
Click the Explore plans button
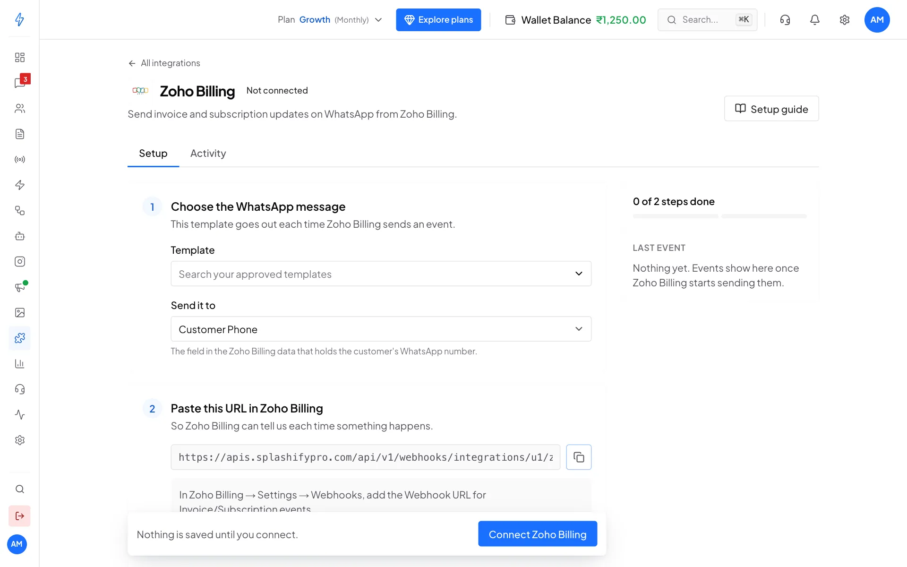tap(438, 20)
